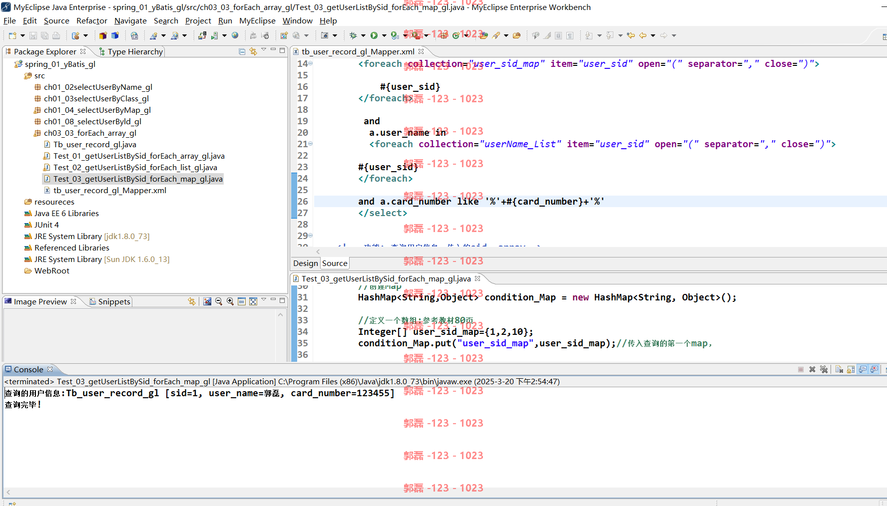The width and height of the screenshot is (887, 506).
Task: Close the tb_user_record_gl_Mapper.xml editor tab
Action: point(421,51)
